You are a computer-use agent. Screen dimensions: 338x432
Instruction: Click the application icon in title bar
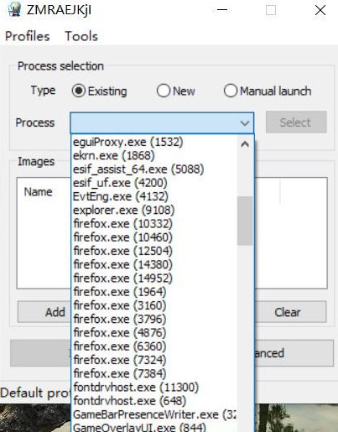click(14, 9)
